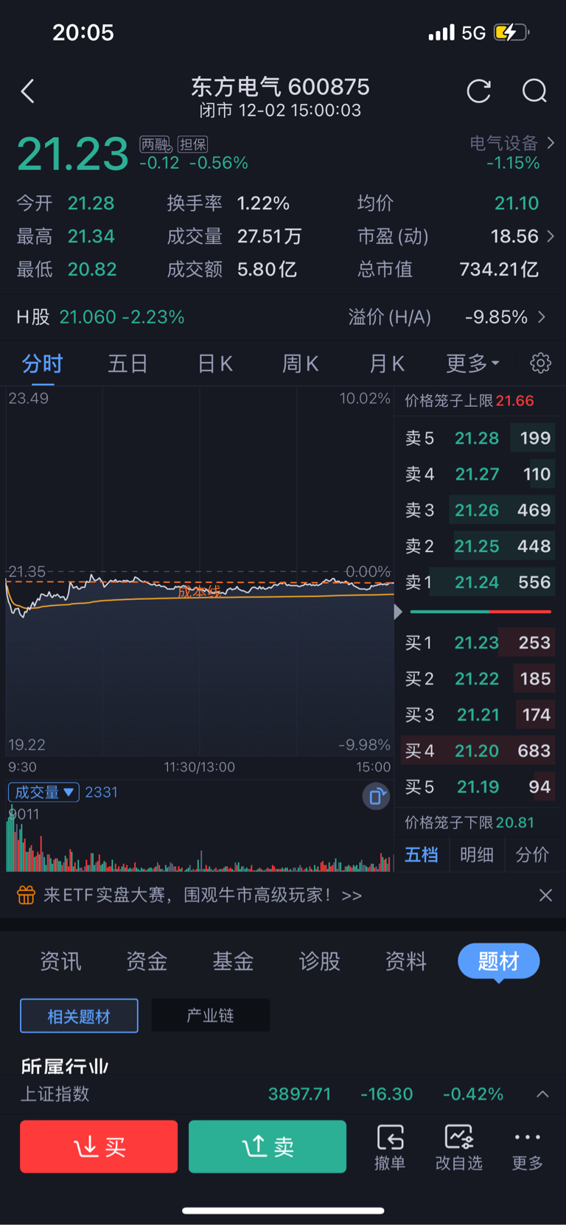Tap the 总市值 734.21亿 value
The width and height of the screenshot is (566, 1225).
coord(499,269)
